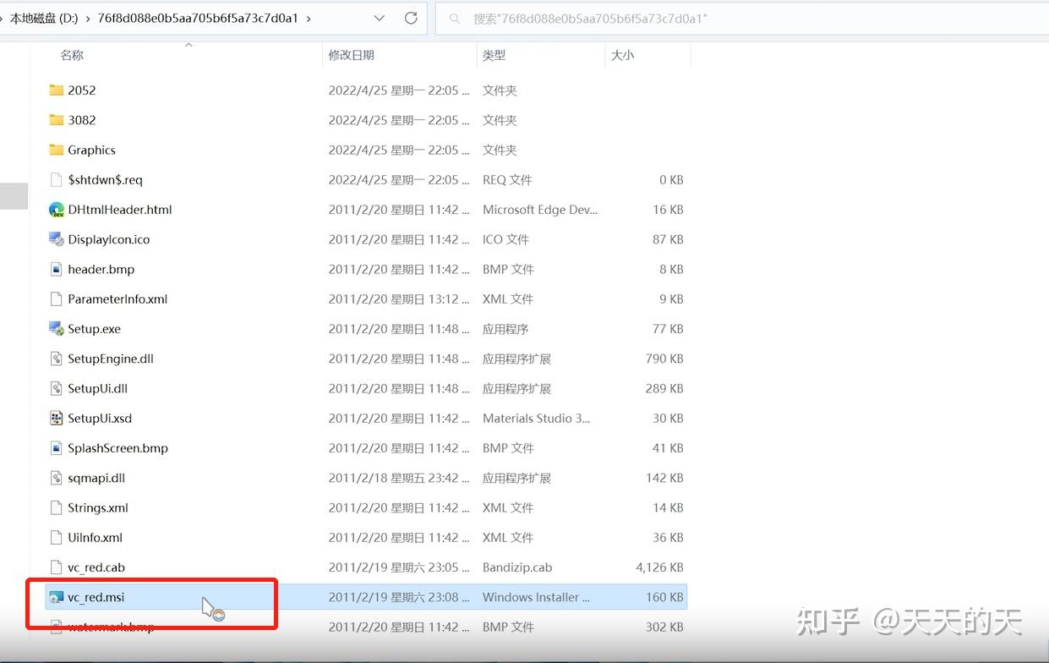Launch the Setup.exe application

tap(93, 328)
